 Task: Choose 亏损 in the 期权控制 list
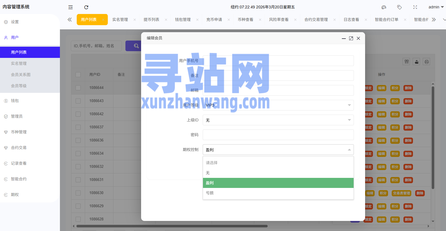point(278,193)
